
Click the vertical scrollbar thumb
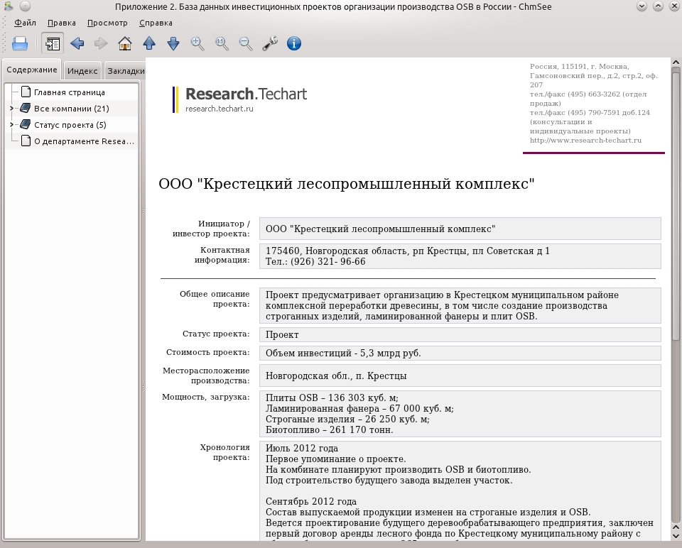click(x=676, y=207)
